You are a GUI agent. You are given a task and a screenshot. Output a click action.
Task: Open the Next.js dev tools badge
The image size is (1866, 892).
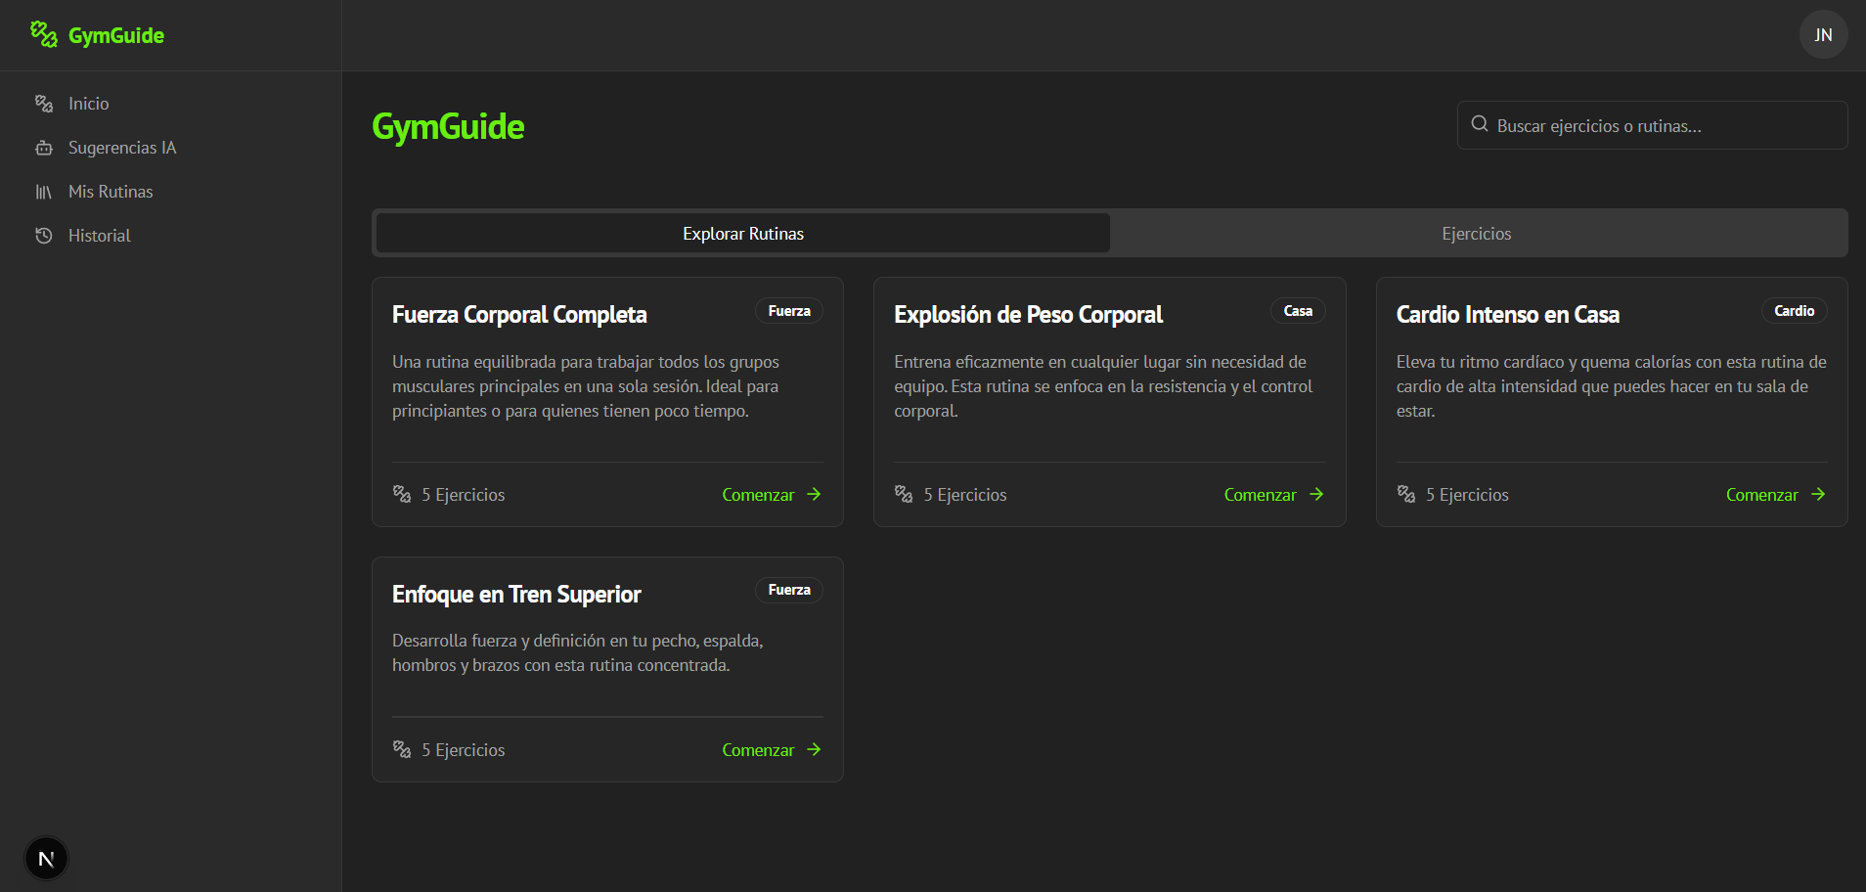[x=46, y=859]
